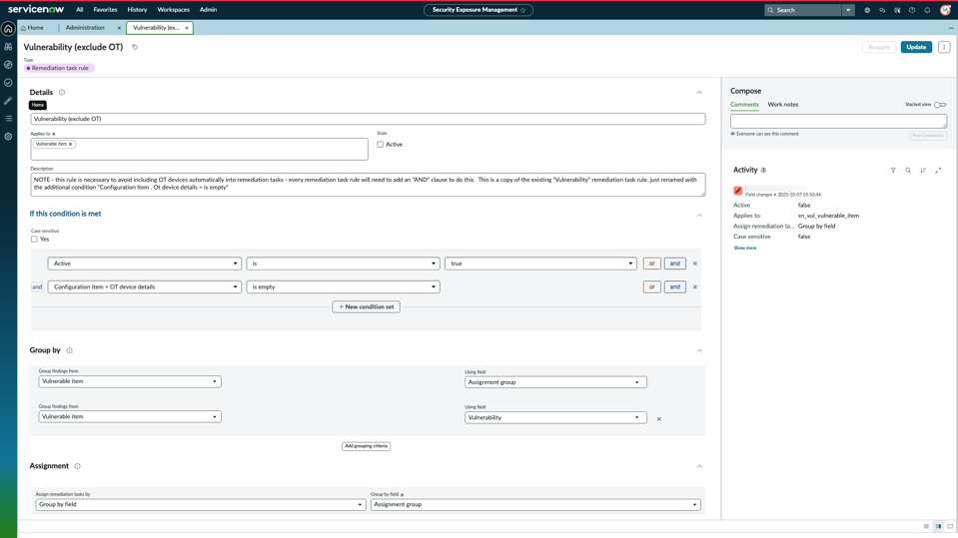Open the History menu

[137, 10]
